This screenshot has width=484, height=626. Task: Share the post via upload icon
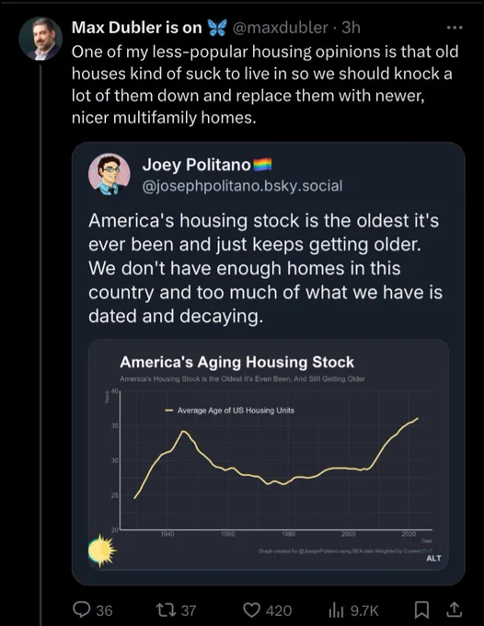click(454, 609)
